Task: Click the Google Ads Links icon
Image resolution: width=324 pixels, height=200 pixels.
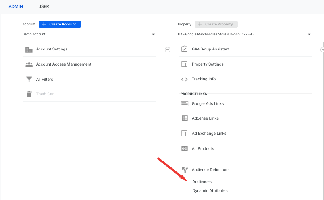Action: [185, 104]
